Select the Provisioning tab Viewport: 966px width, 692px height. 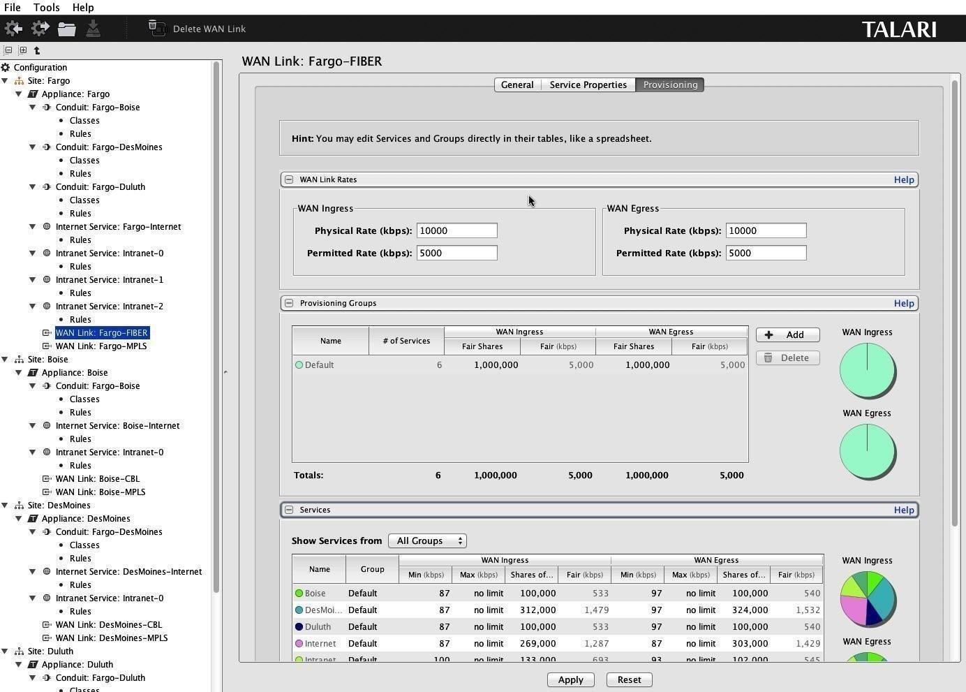pos(670,85)
